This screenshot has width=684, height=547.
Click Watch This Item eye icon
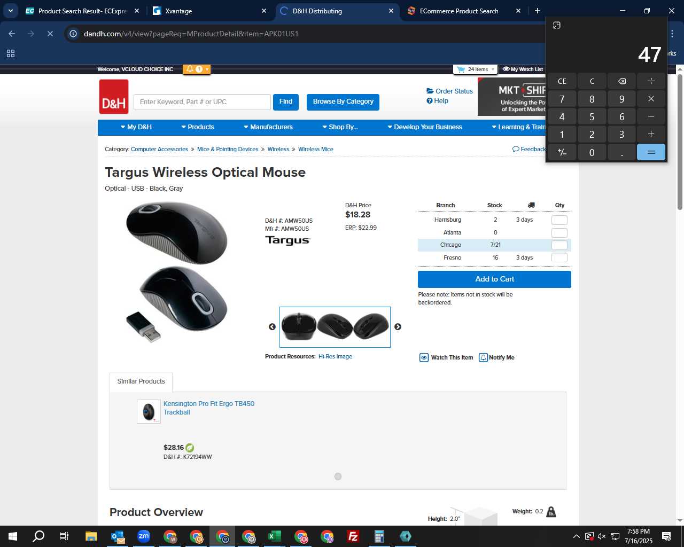tap(424, 358)
